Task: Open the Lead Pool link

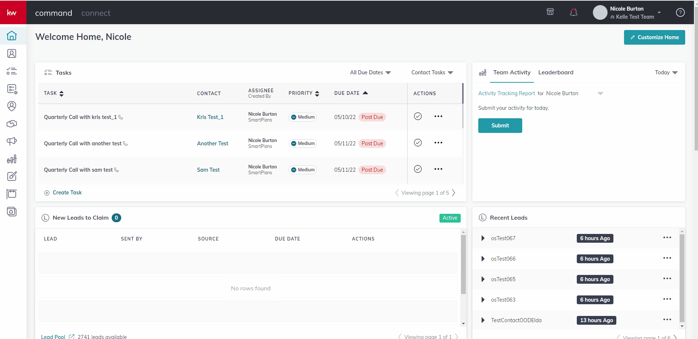Action: (x=53, y=337)
